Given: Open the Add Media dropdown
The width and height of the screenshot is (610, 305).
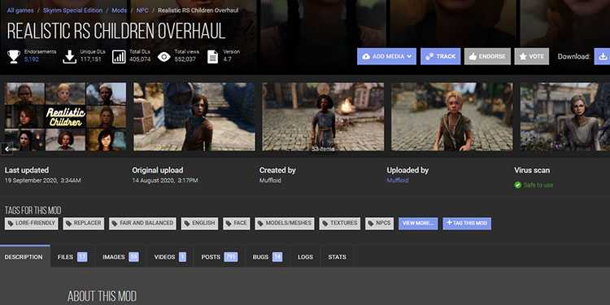Looking at the screenshot, I should pos(386,56).
